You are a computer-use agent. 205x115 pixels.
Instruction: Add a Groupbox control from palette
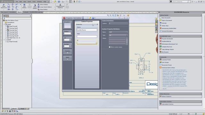68,25
